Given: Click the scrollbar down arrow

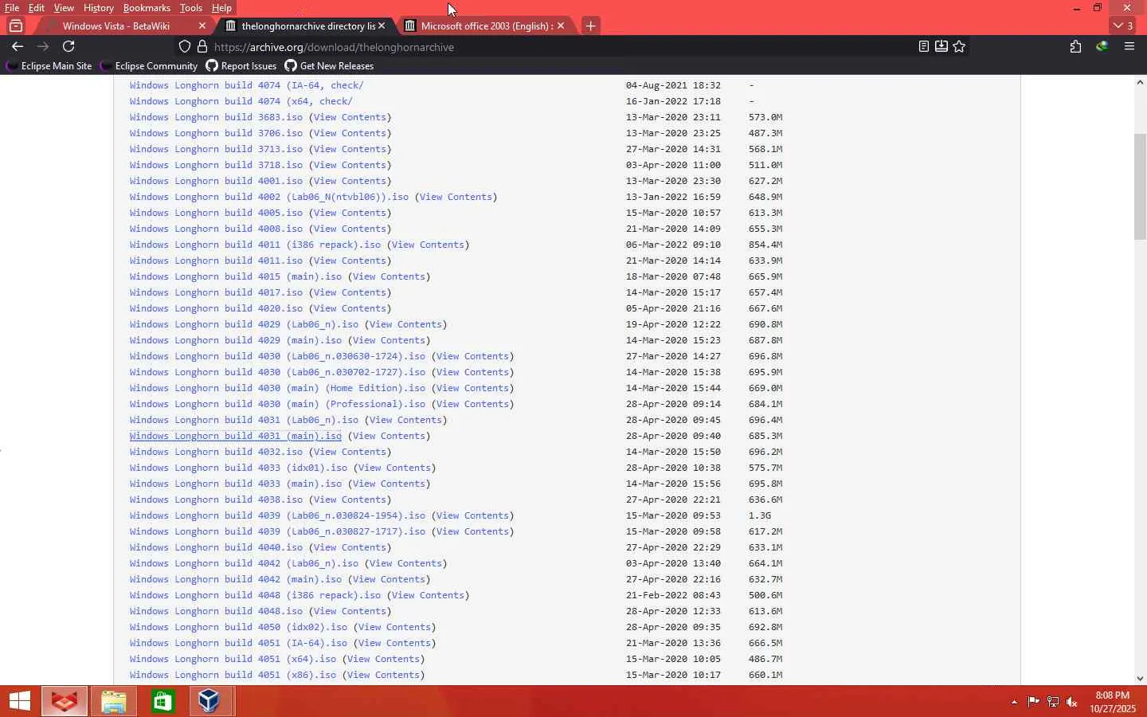Looking at the screenshot, I should coord(1140,679).
